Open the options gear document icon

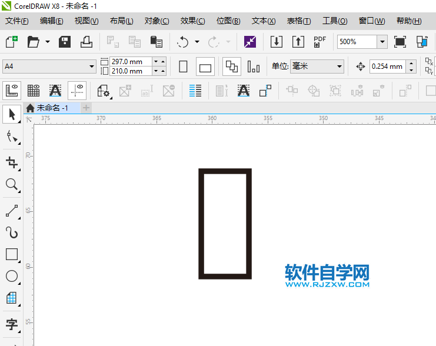104,91
